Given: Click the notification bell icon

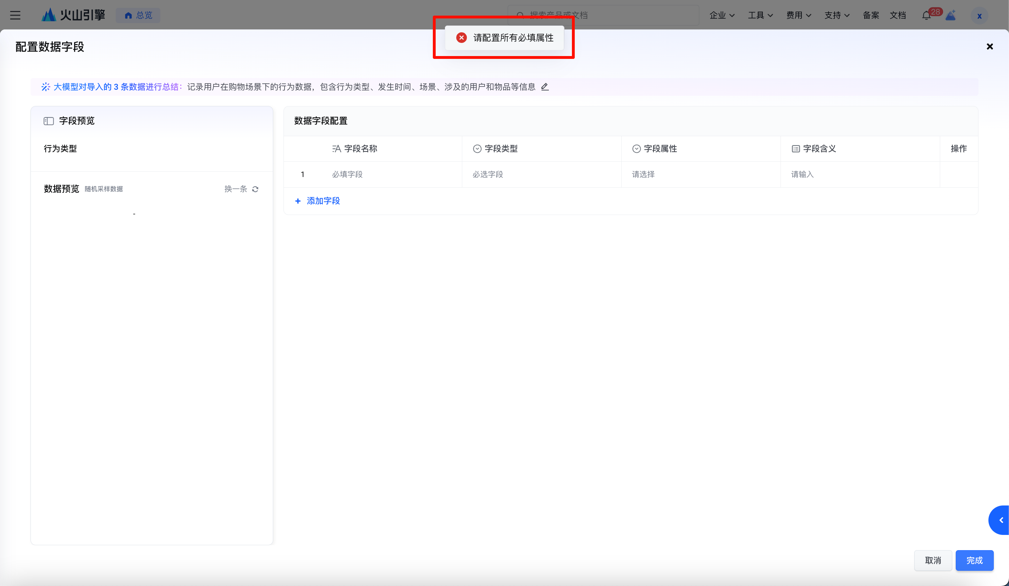Looking at the screenshot, I should pyautogui.click(x=926, y=16).
